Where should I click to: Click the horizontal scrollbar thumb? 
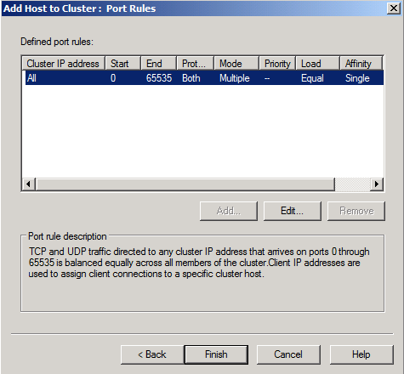(x=185, y=184)
